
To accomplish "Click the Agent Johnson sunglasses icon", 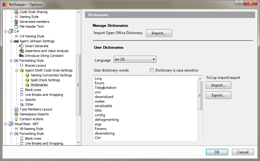I will [x=16, y=41].
